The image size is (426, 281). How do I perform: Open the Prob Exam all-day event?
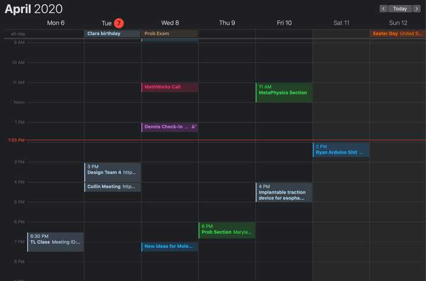[x=169, y=34]
